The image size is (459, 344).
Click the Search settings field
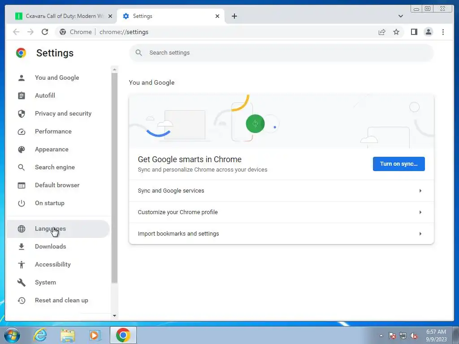pyautogui.click(x=281, y=53)
